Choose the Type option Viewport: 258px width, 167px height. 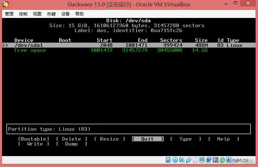(185, 139)
